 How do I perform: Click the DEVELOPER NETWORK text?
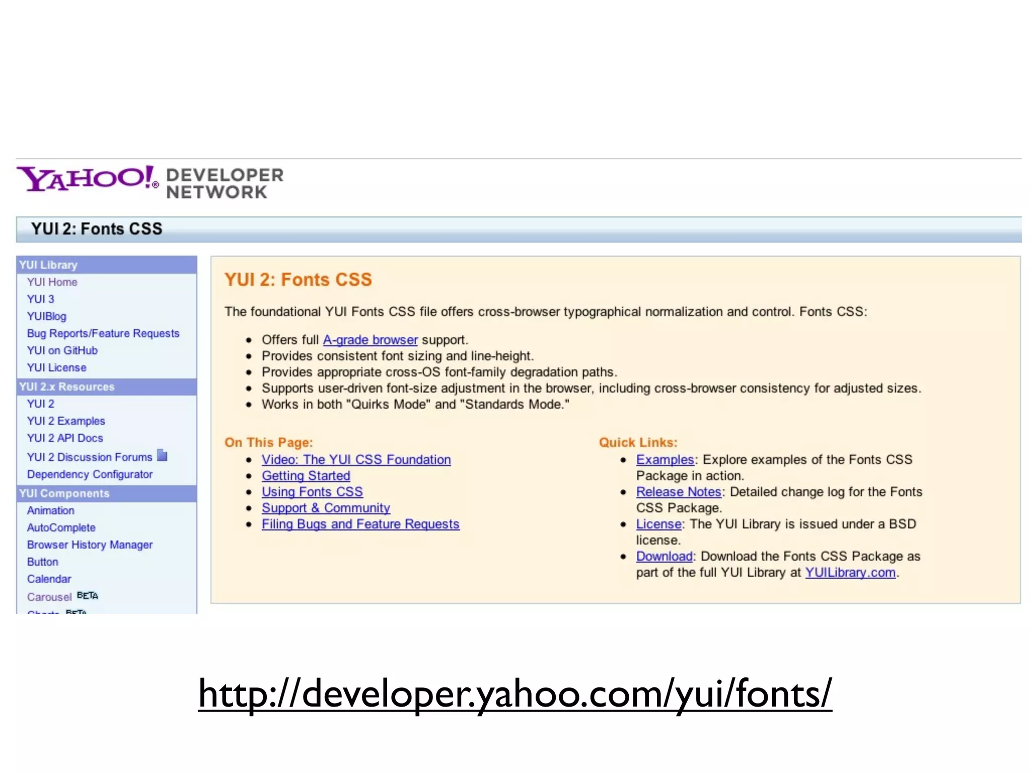pos(225,183)
